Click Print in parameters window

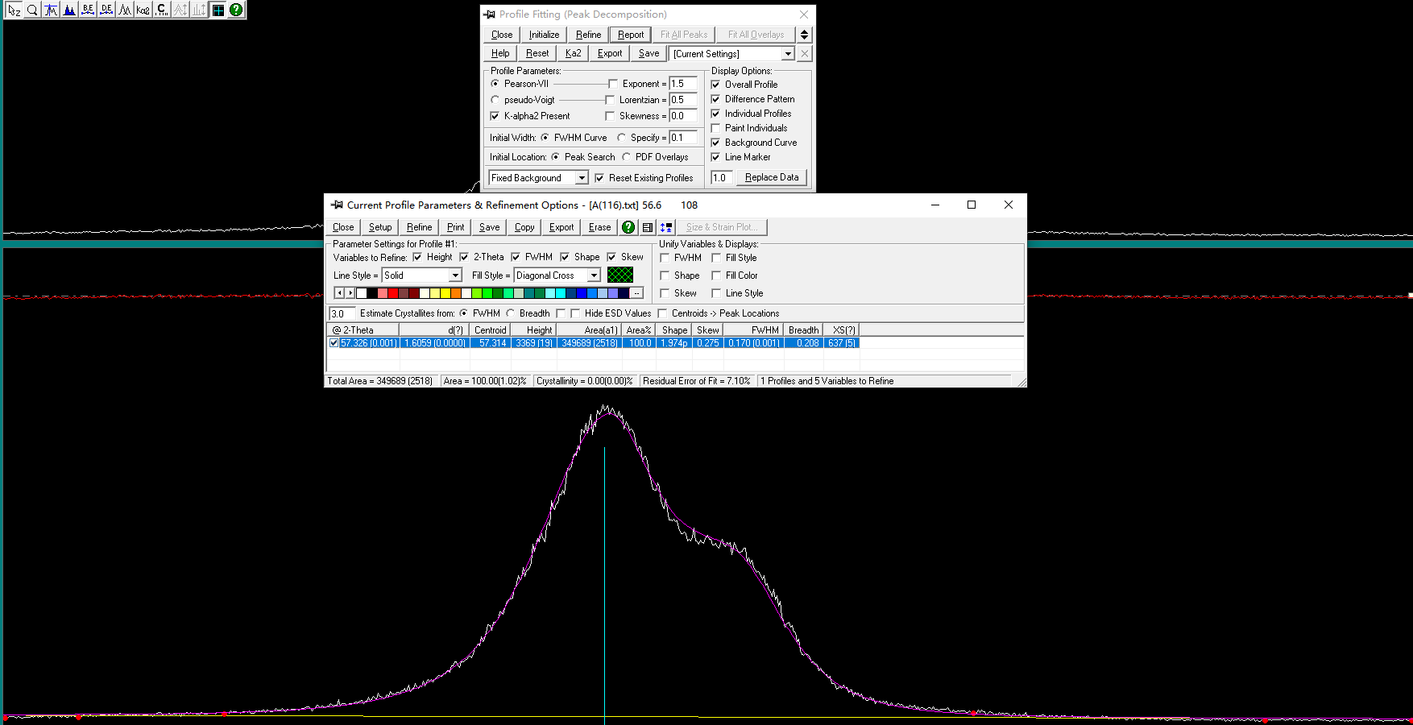pyautogui.click(x=456, y=227)
